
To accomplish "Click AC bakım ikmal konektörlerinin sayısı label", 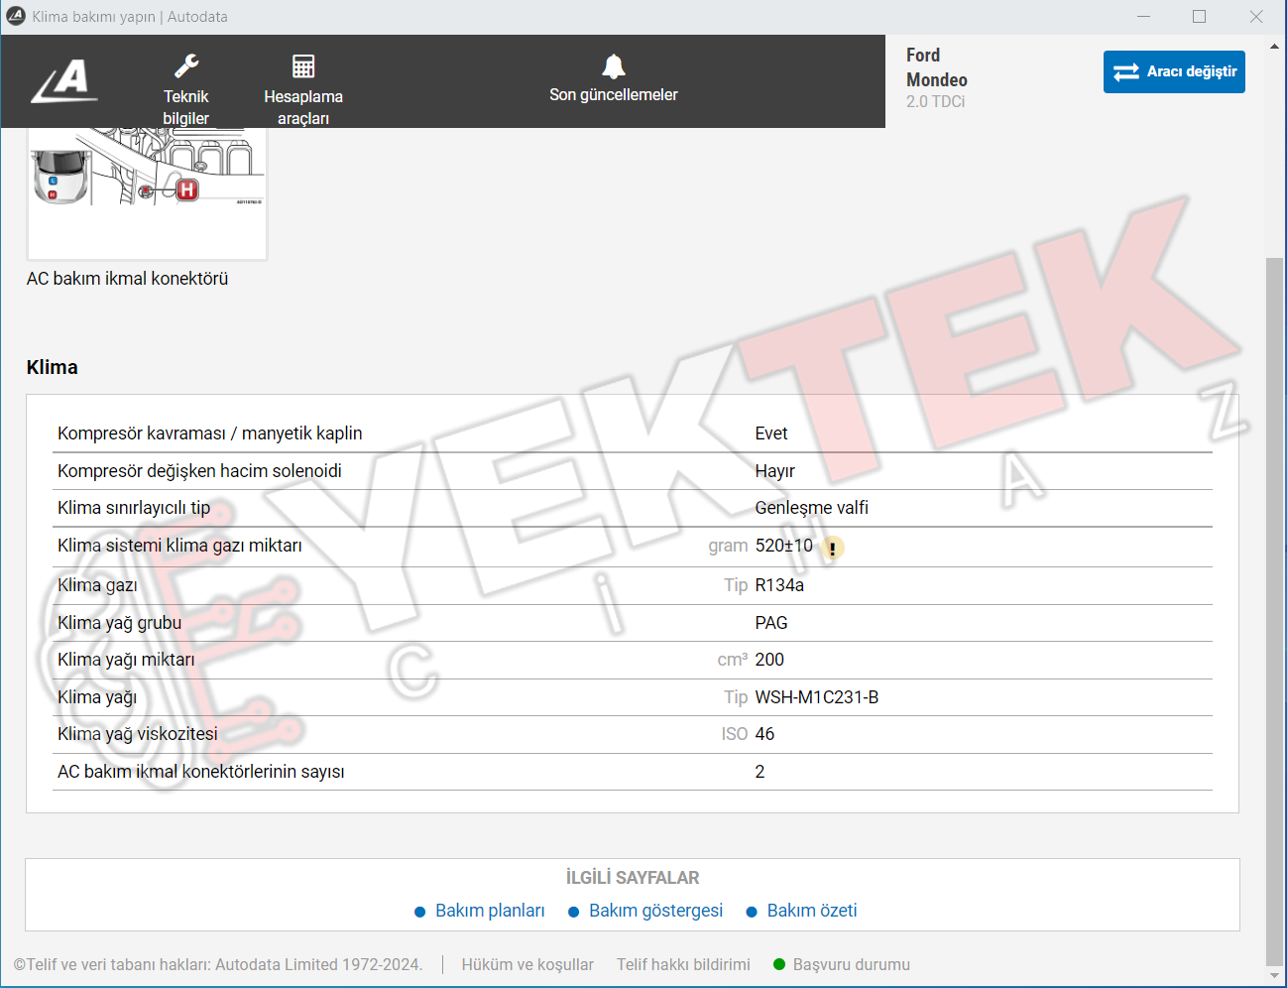I will (x=201, y=772).
